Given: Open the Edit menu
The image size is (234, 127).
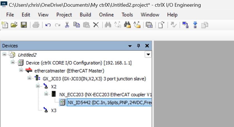Looking at the screenshot, I should [26, 15].
